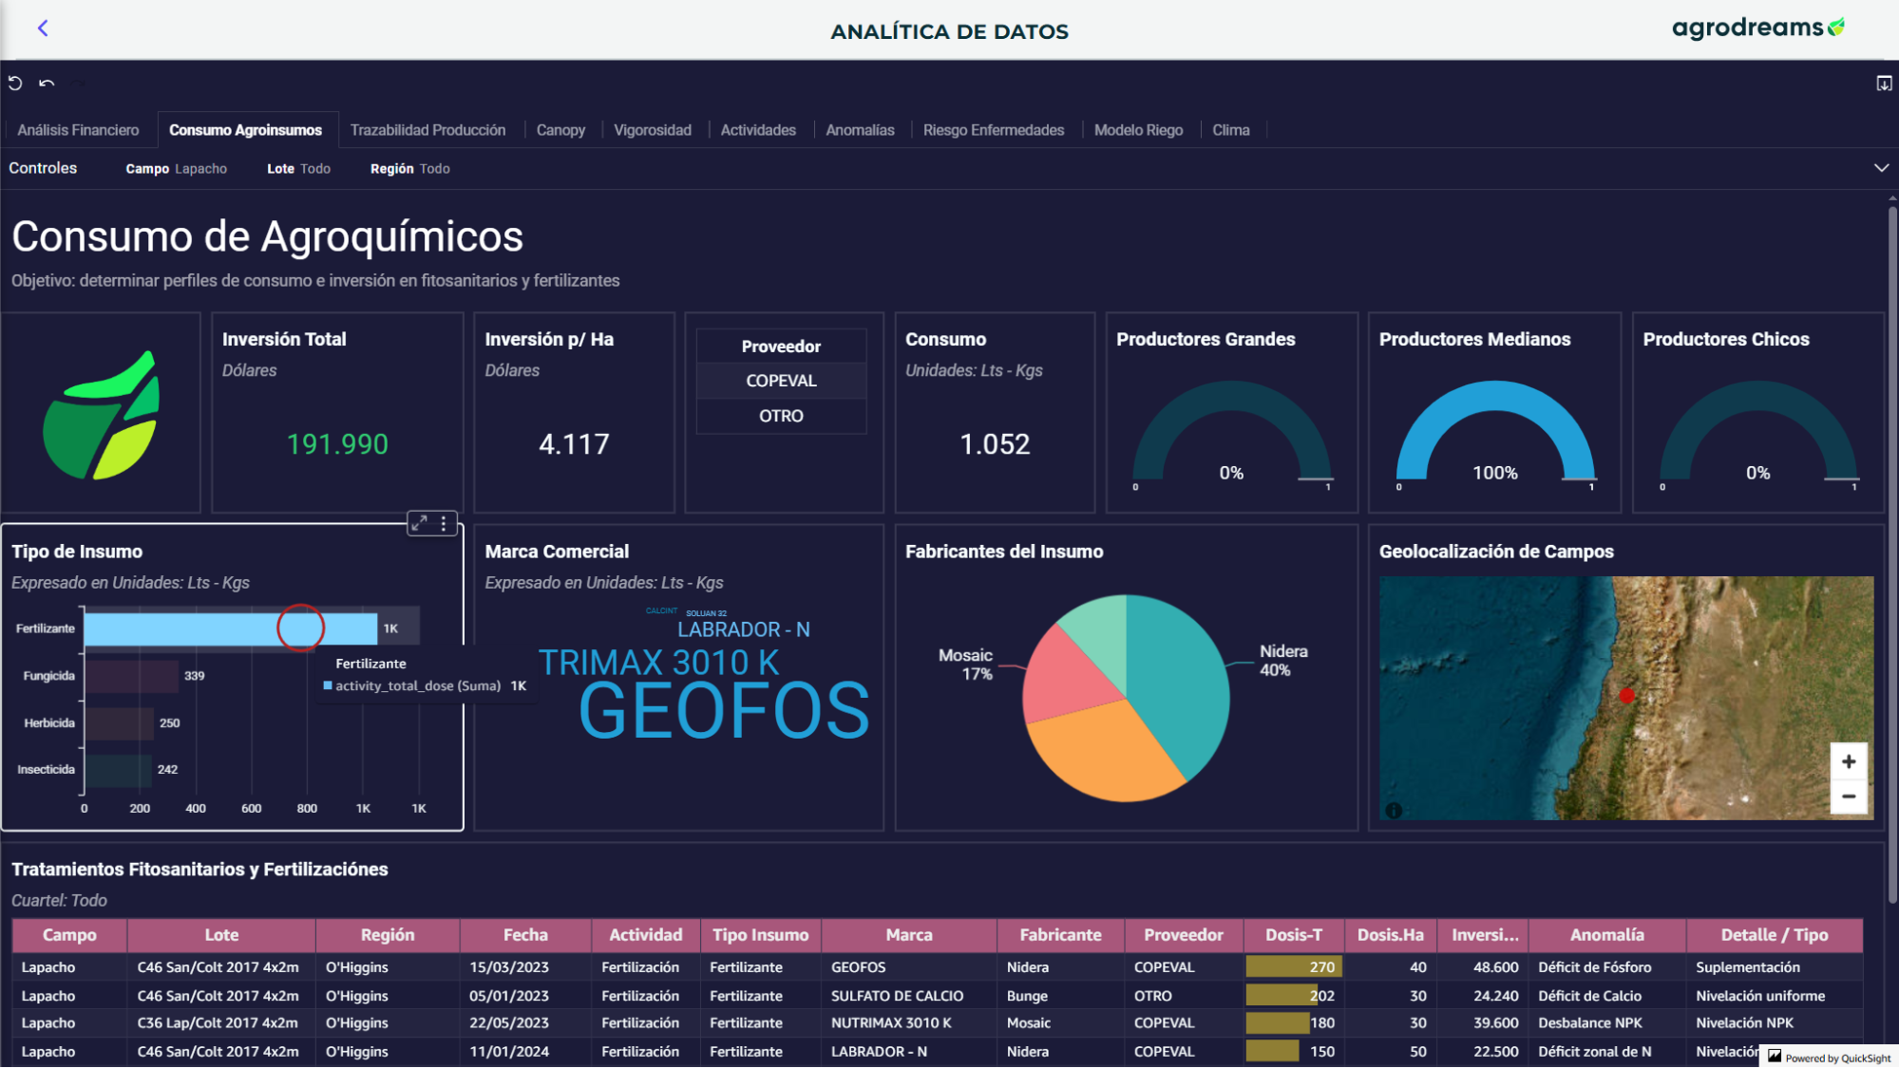Image resolution: width=1899 pixels, height=1068 pixels.
Task: Open the Campo Lapacho filter
Action: [177, 169]
